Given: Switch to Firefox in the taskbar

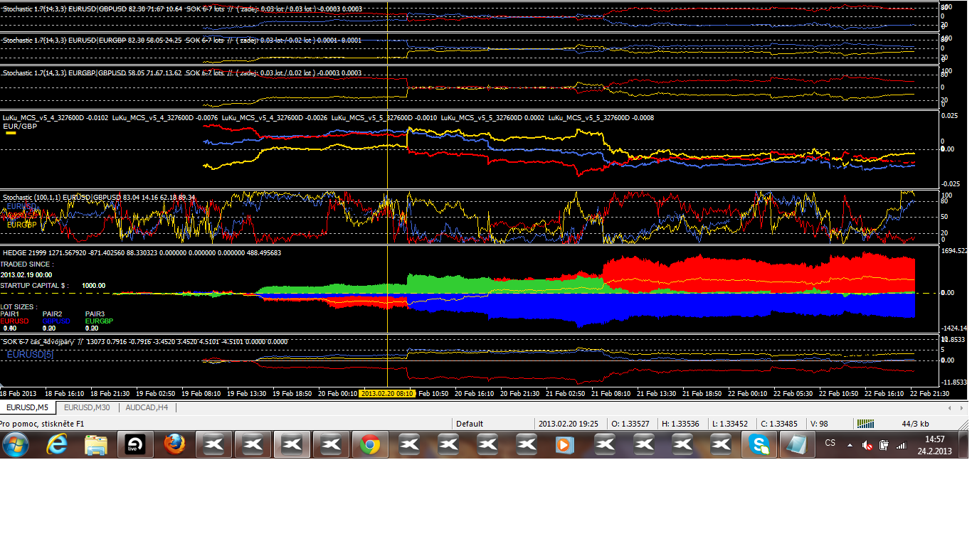Looking at the screenshot, I should 174,446.
